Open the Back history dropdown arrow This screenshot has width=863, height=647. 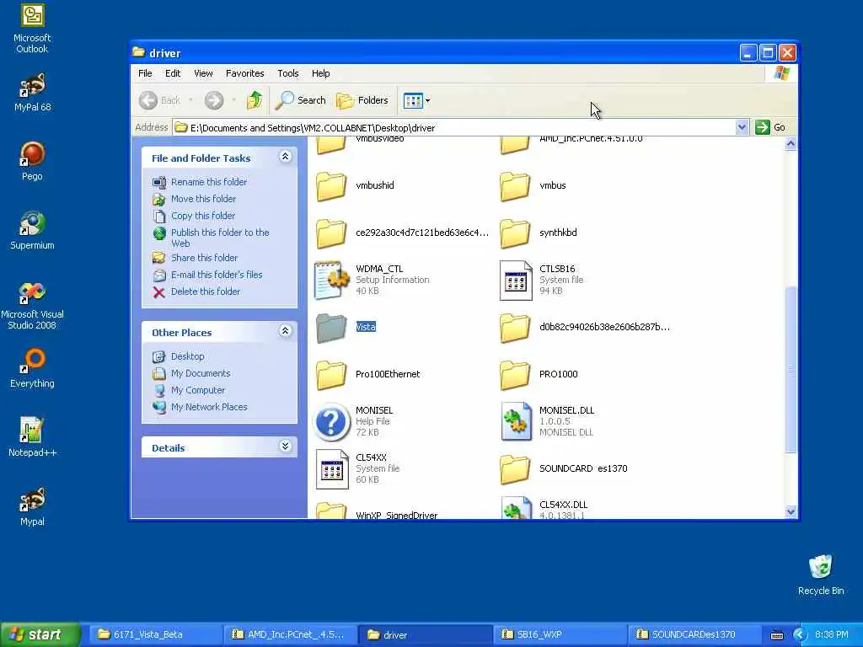pos(191,100)
